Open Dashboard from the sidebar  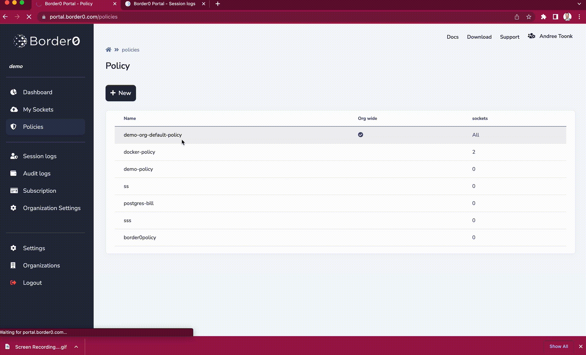pos(37,92)
